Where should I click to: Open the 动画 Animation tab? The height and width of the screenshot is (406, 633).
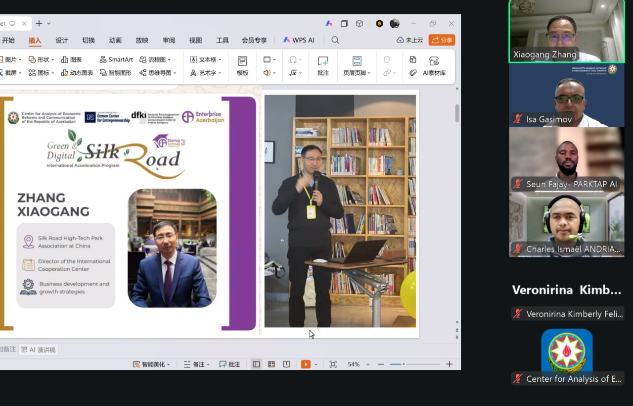point(115,40)
